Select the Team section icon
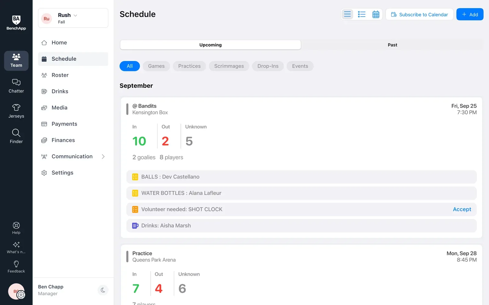Screen dimensions: 489x305 coord(16,61)
